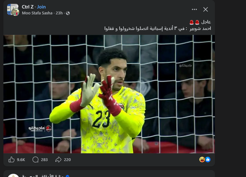246x177 pixels.
Task: View the laughing reaction emoji list
Action: (x=202, y=159)
